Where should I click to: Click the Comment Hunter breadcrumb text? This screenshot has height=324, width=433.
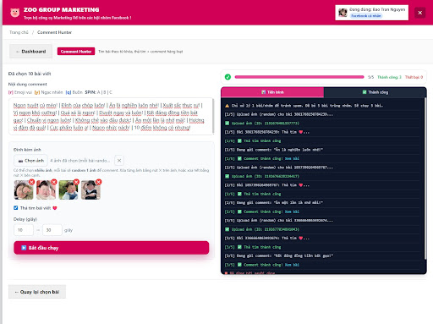54,32
